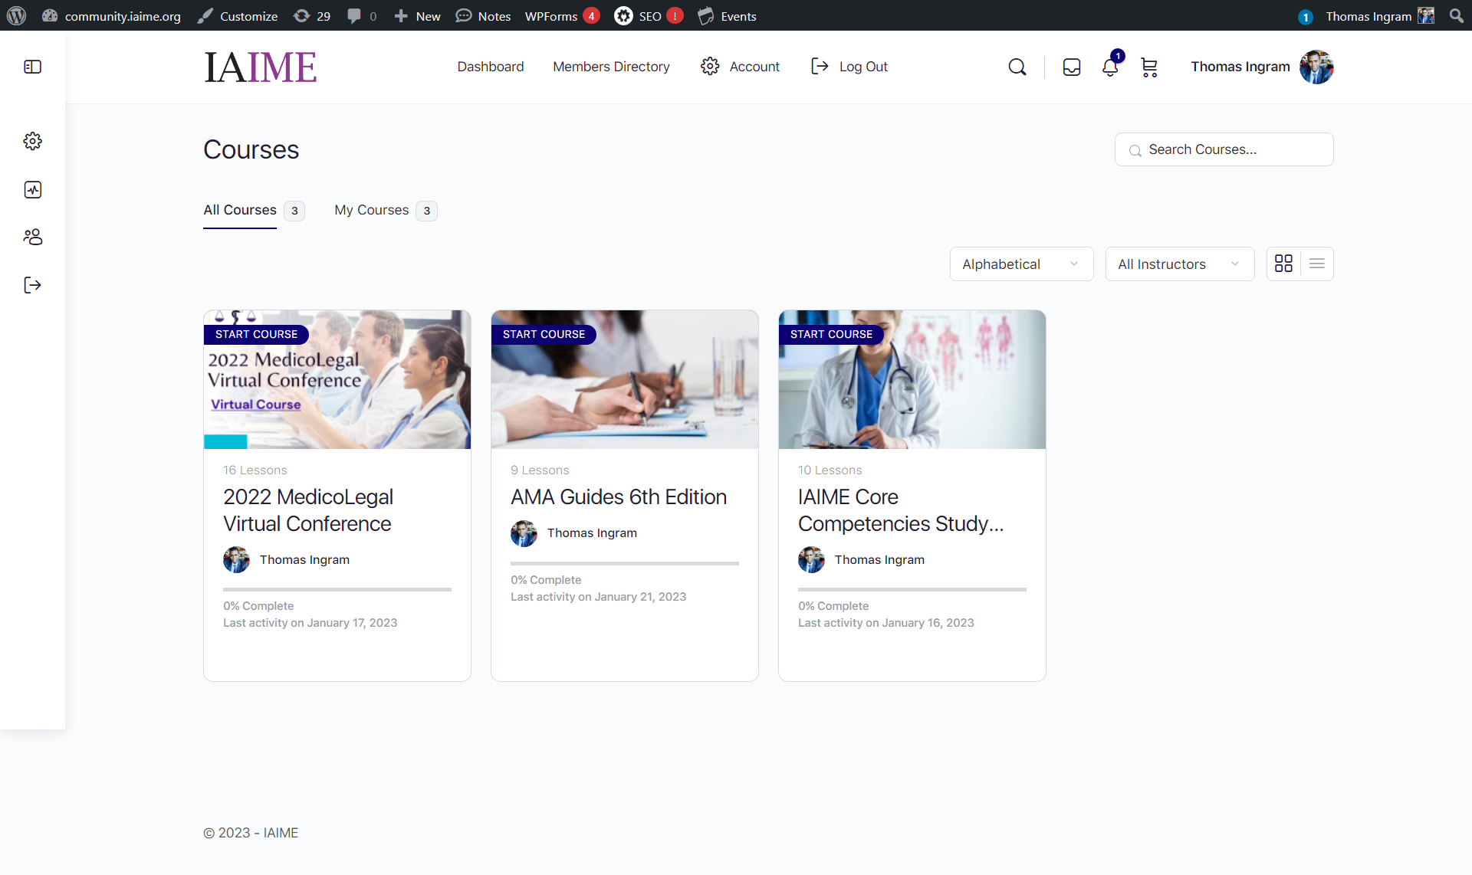Click IAIME site logo
The width and height of the screenshot is (1472, 875).
point(260,67)
